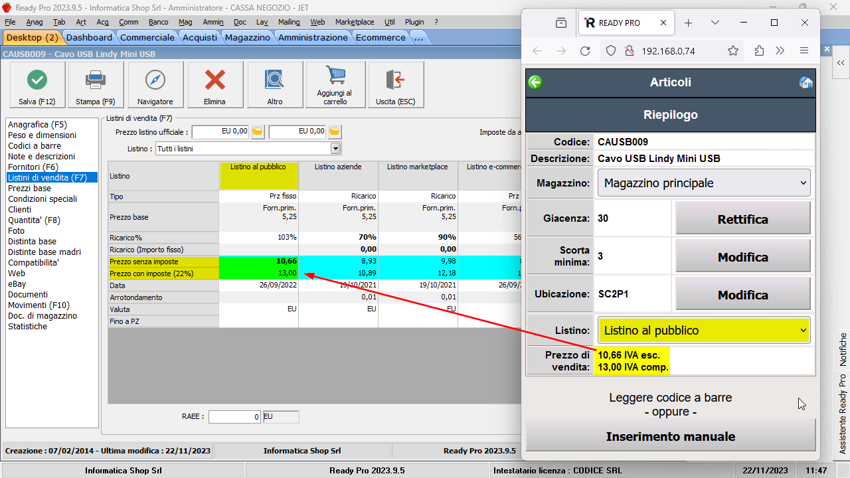Open the Listino 'Tutti i listini' dropdown
The width and height of the screenshot is (850, 478).
(335, 149)
